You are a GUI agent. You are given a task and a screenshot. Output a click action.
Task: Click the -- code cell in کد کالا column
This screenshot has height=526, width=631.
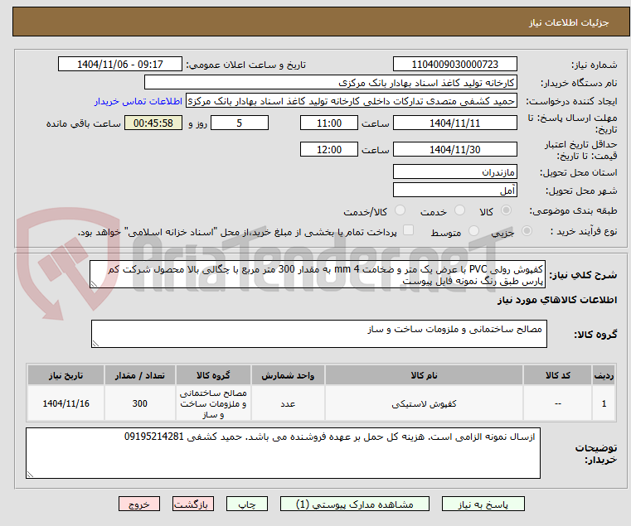coord(558,403)
